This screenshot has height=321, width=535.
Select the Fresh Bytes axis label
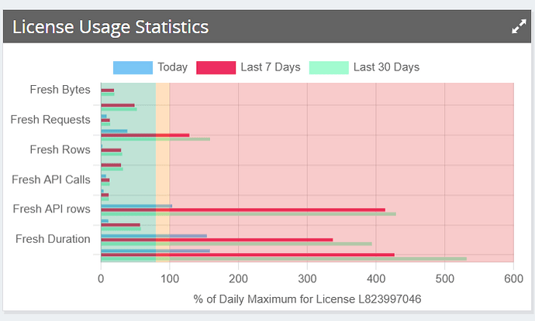click(x=60, y=90)
